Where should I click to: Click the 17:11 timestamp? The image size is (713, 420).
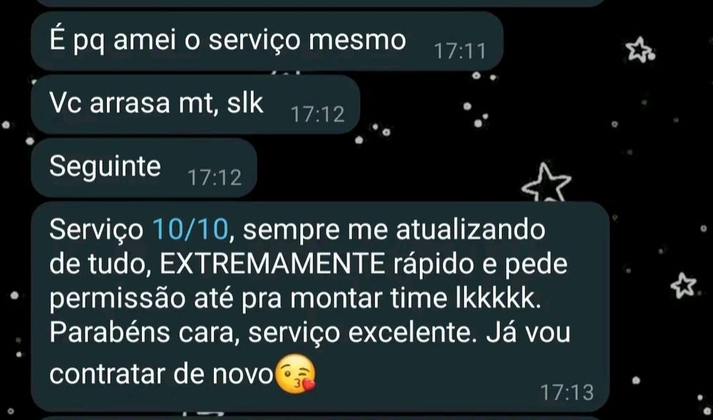[460, 51]
